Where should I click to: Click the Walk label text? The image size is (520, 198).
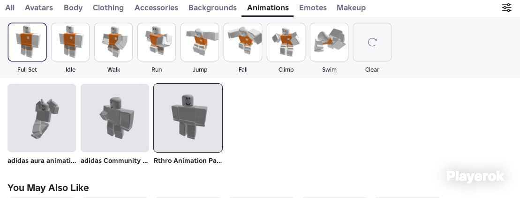tap(113, 70)
